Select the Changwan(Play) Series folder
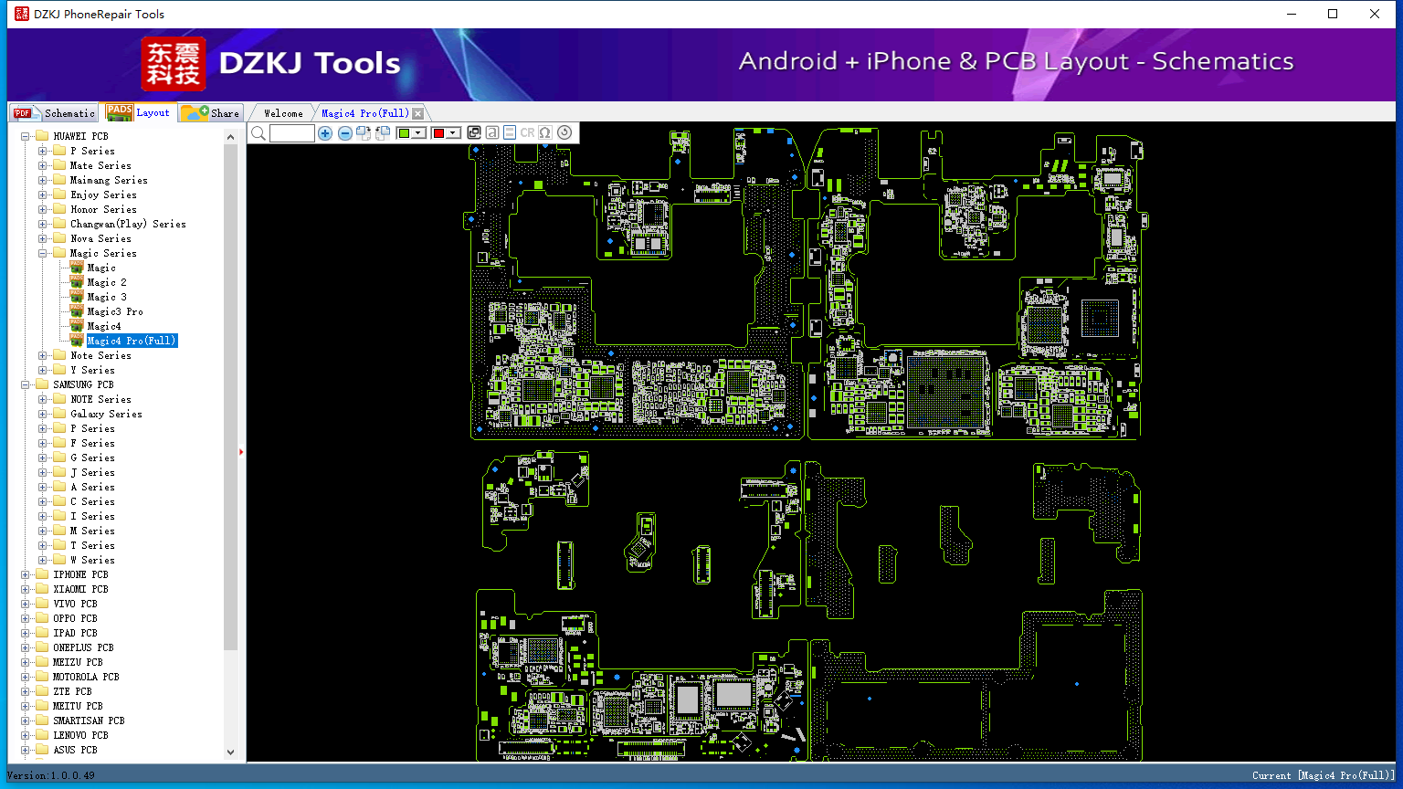The height and width of the screenshot is (789, 1403). click(x=128, y=224)
